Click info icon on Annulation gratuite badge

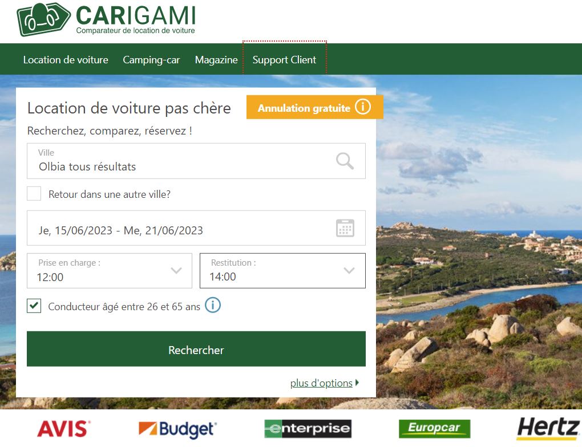point(363,107)
